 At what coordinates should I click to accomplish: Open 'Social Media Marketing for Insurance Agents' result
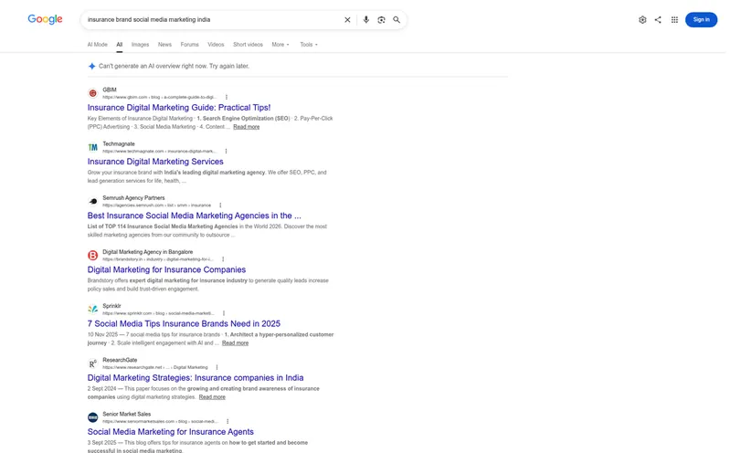point(171,432)
